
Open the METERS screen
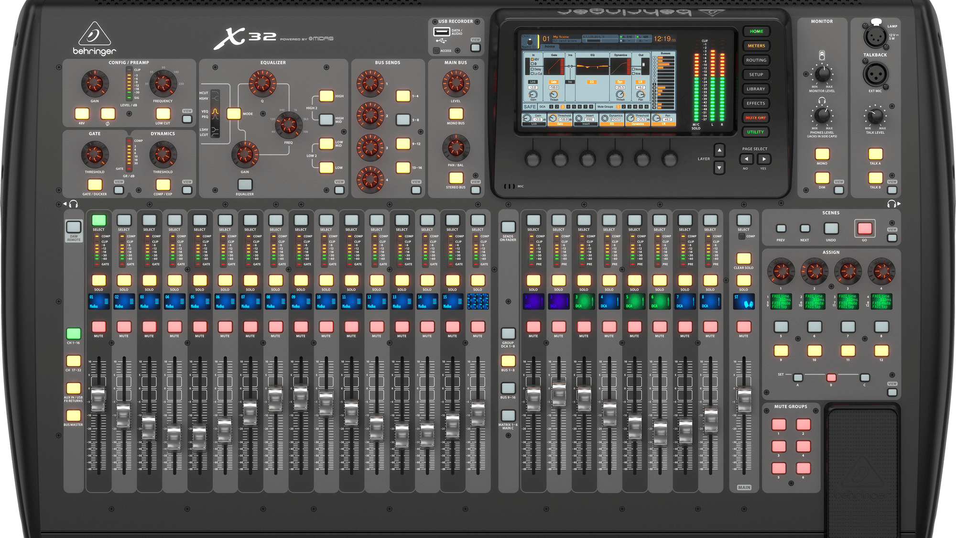(x=756, y=46)
